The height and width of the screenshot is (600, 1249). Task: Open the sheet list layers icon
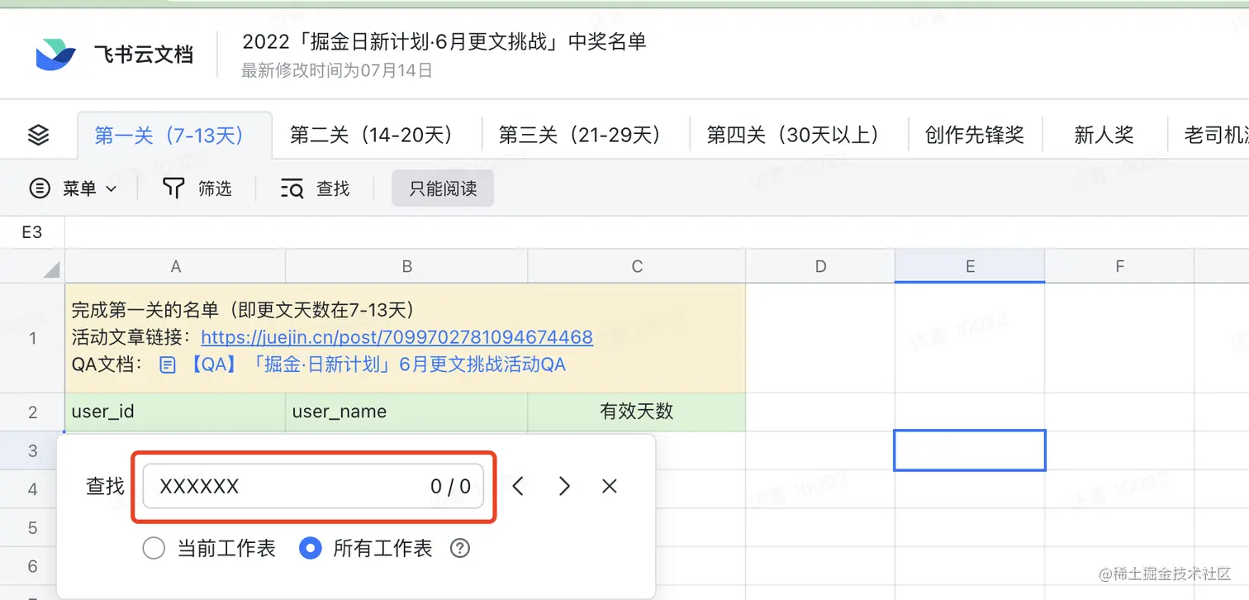point(39,135)
